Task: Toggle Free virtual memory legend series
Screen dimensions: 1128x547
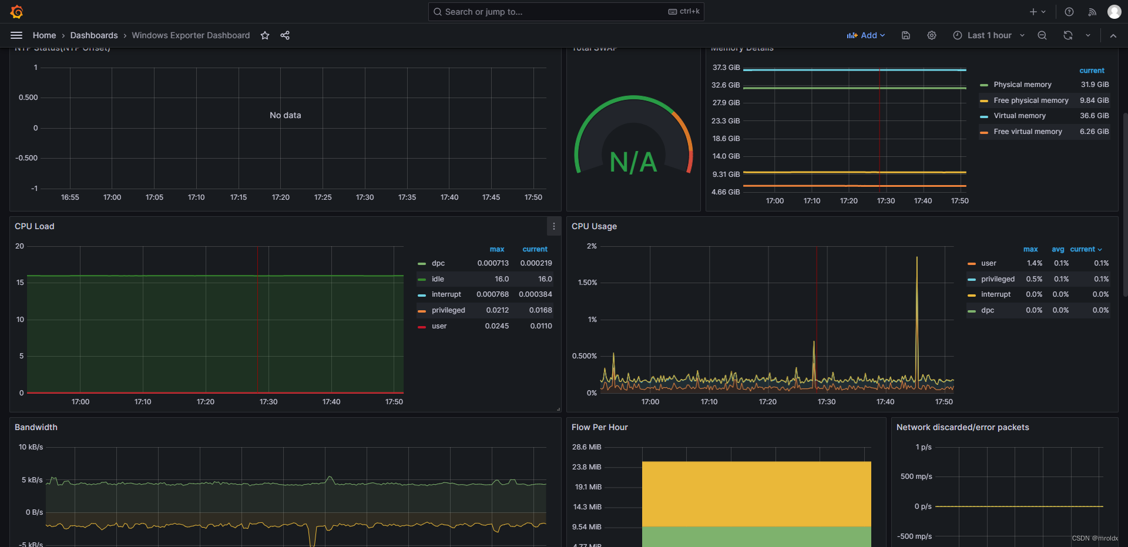Action: (x=1028, y=132)
